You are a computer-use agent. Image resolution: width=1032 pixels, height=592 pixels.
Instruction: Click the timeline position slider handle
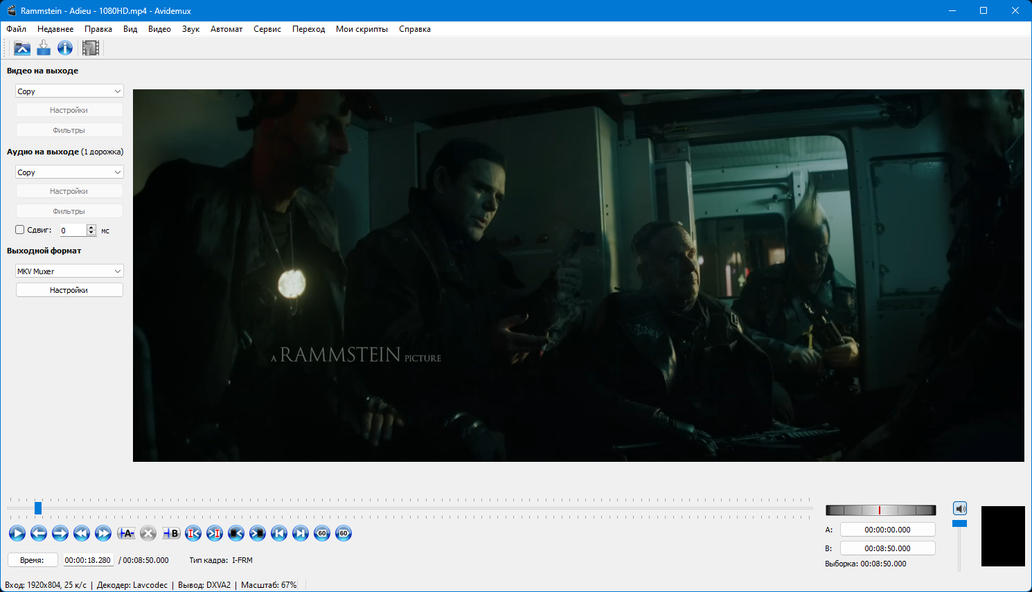(x=38, y=508)
